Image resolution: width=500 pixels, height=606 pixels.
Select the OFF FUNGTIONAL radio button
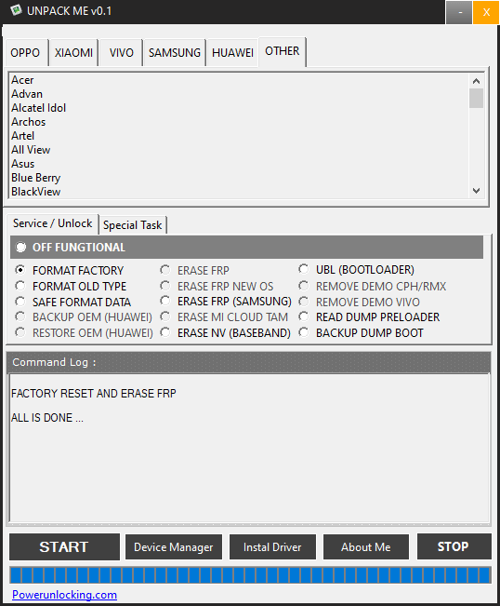pos(20,247)
